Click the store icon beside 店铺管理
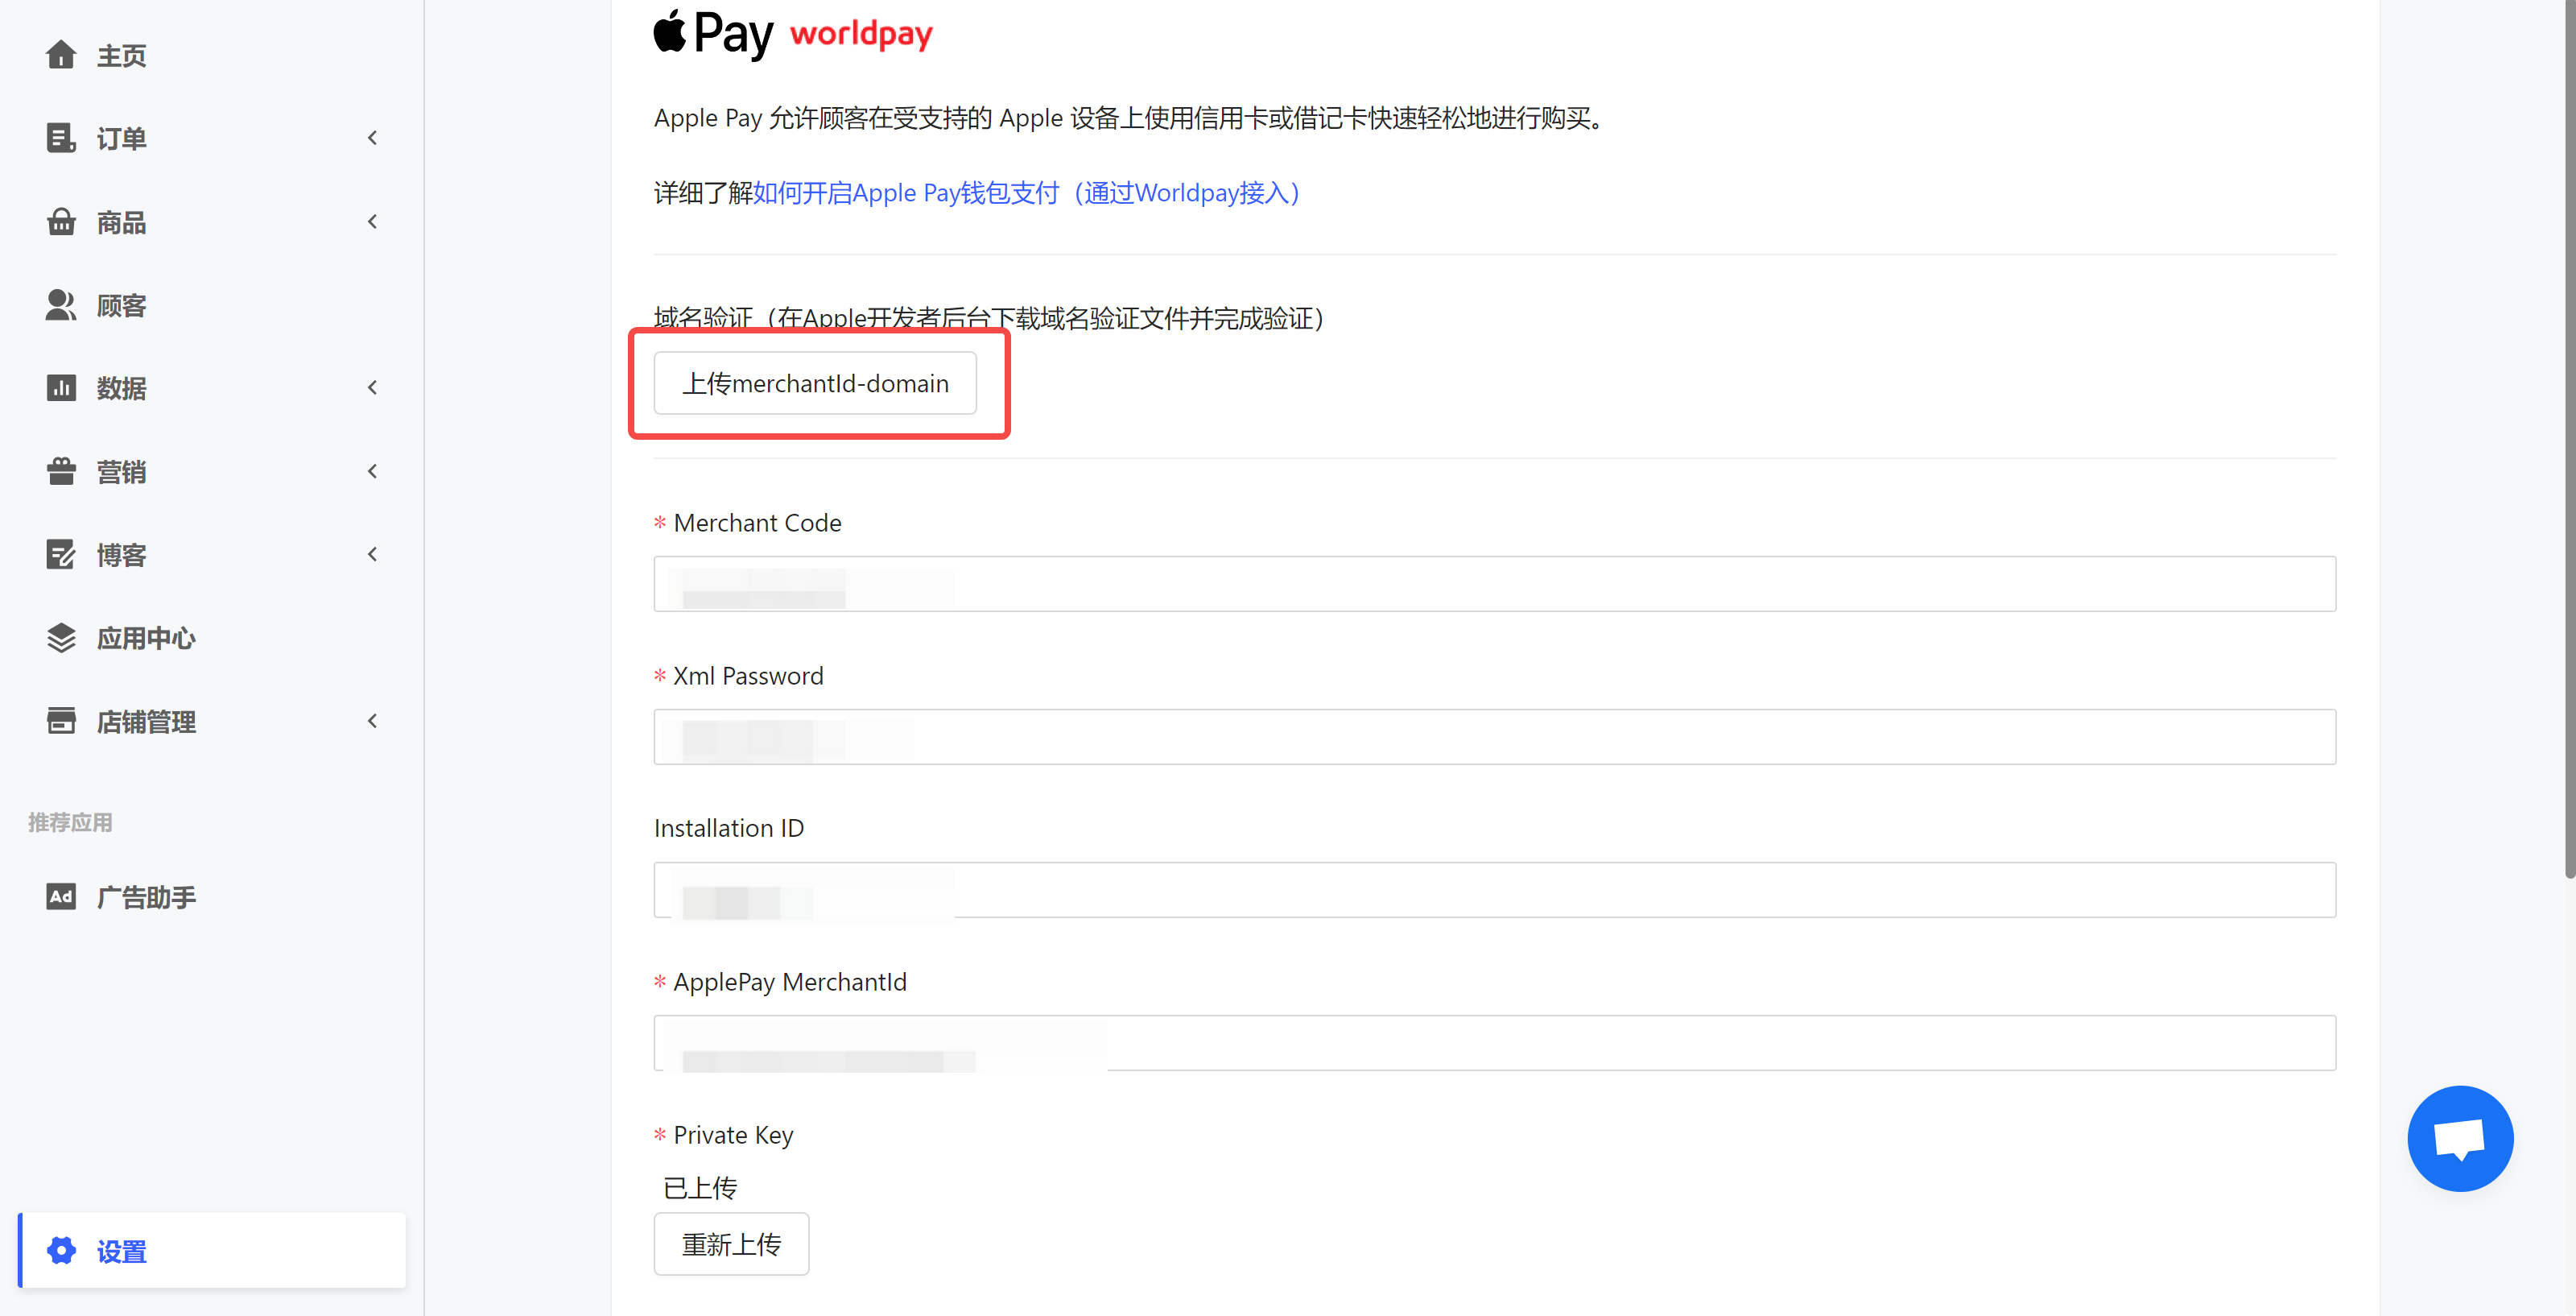 61,721
